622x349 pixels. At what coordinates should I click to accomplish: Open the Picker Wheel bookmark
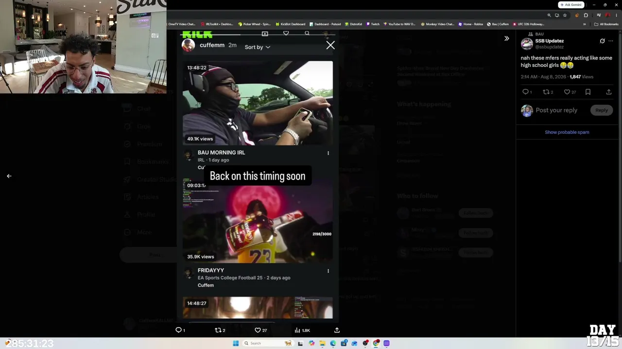coord(254,24)
